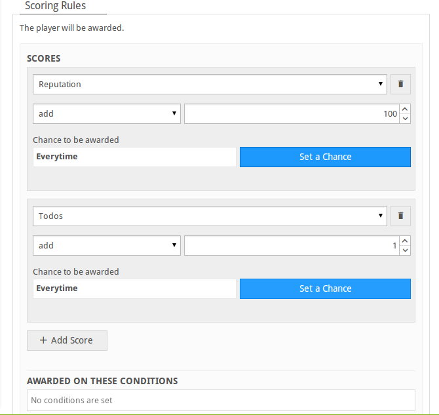Click the Everytime chance field under Todos

point(134,288)
